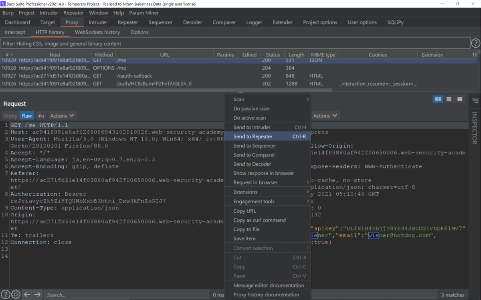This screenshot has width=481, height=300.
Task: Open the Sequencer tab
Action: click(x=161, y=22)
